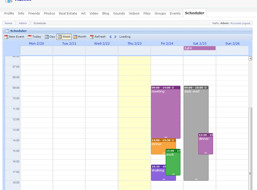This screenshot has width=257, height=190.
Task: Open the Tue 2/21 day header
Action: click(x=69, y=44)
